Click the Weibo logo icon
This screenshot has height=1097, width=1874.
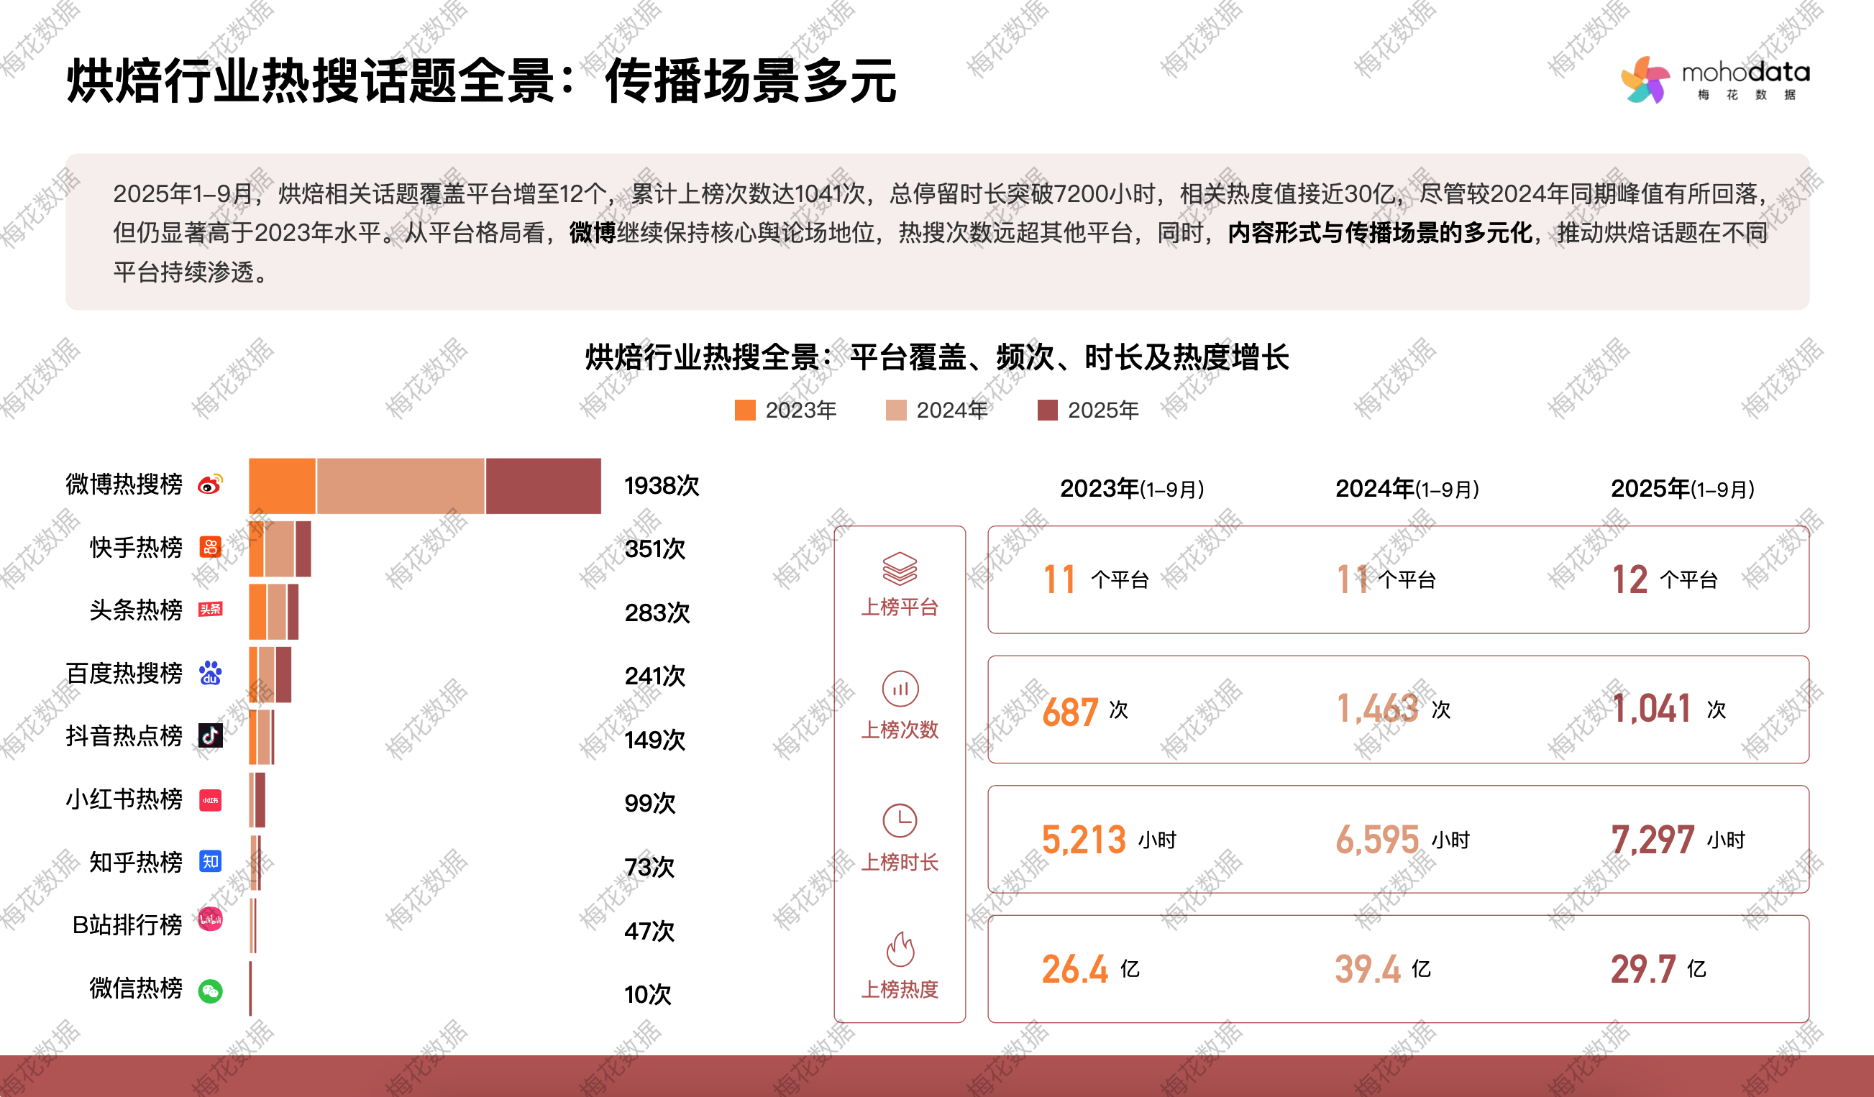[x=211, y=485]
